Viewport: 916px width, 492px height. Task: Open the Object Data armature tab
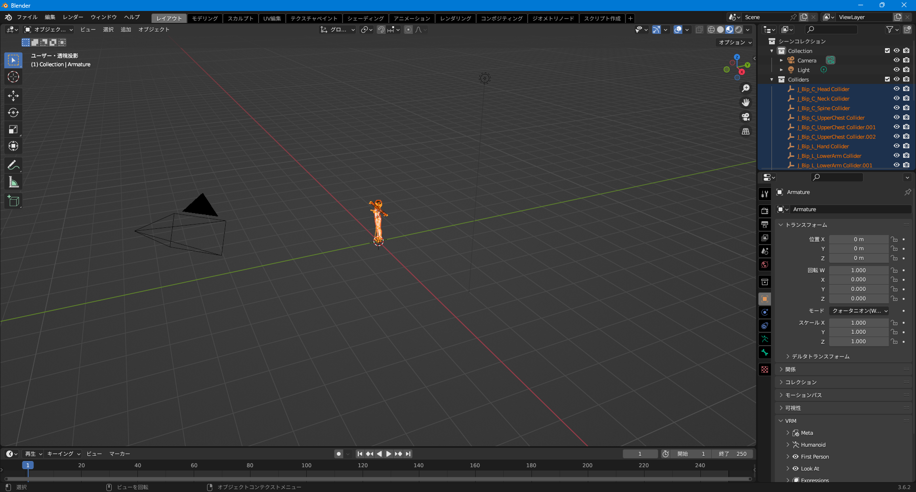pyautogui.click(x=765, y=339)
